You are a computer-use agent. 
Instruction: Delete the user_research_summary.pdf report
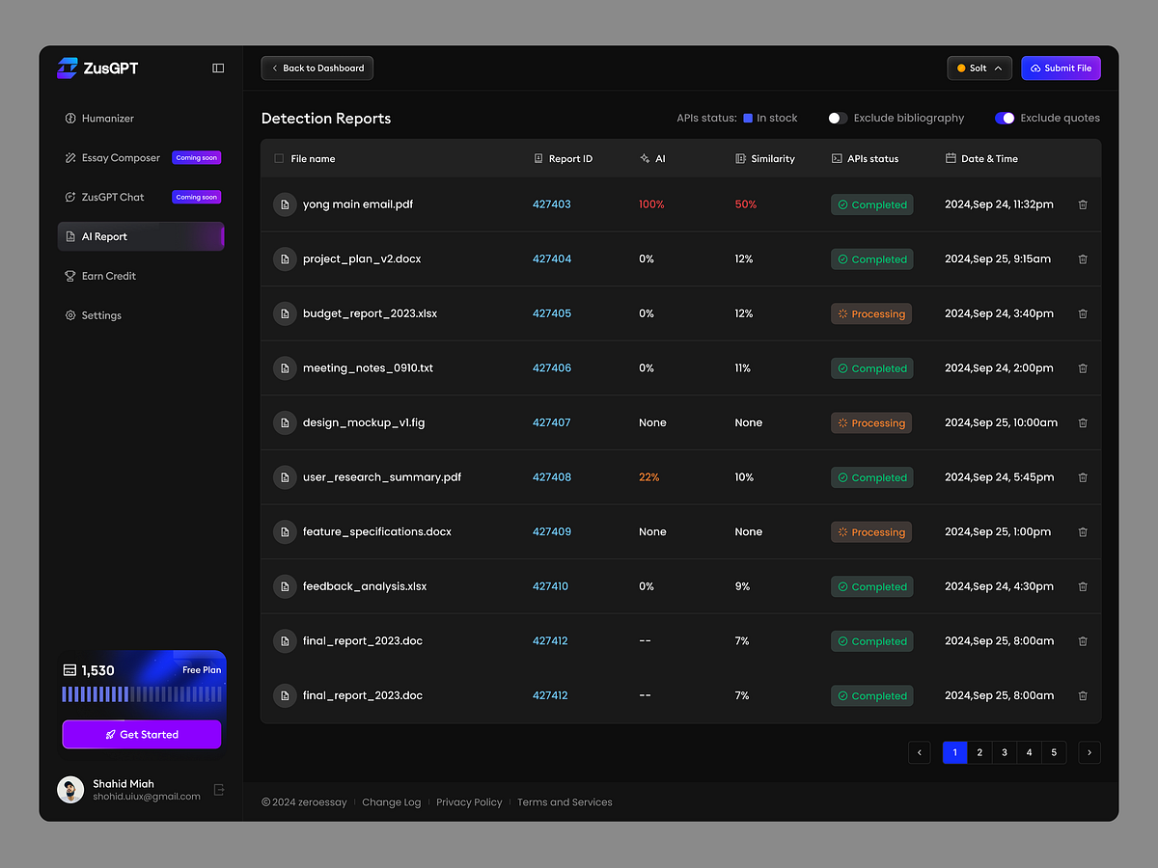(1083, 477)
